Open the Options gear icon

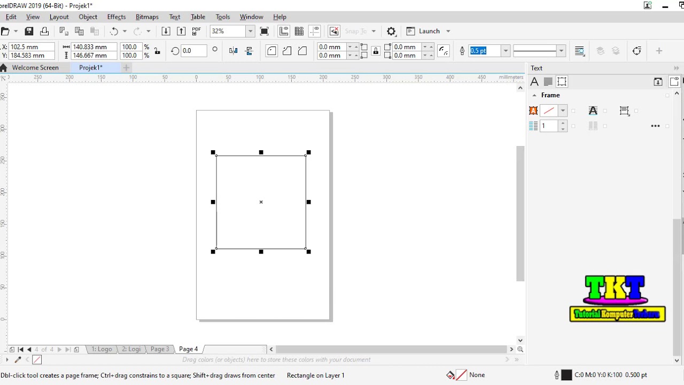coord(391,32)
